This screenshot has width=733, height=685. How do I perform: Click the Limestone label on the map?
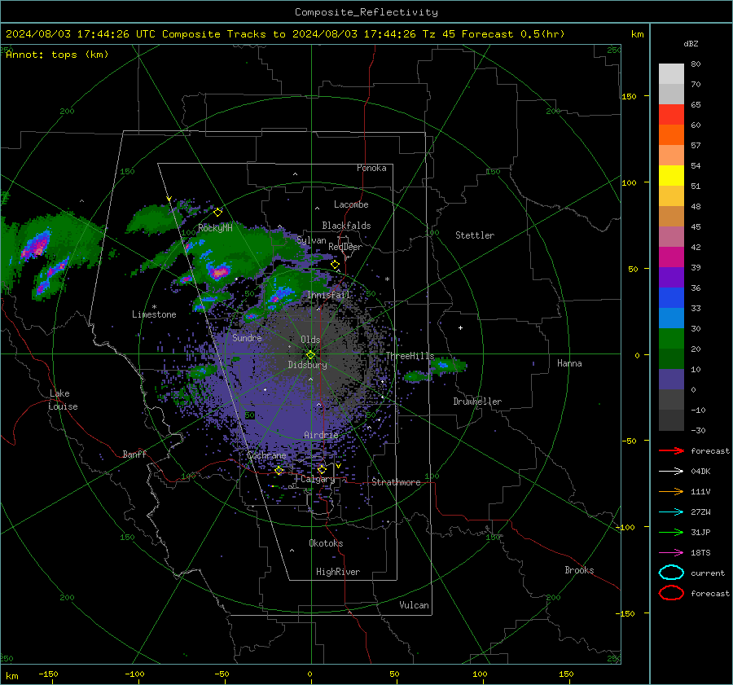pos(154,314)
